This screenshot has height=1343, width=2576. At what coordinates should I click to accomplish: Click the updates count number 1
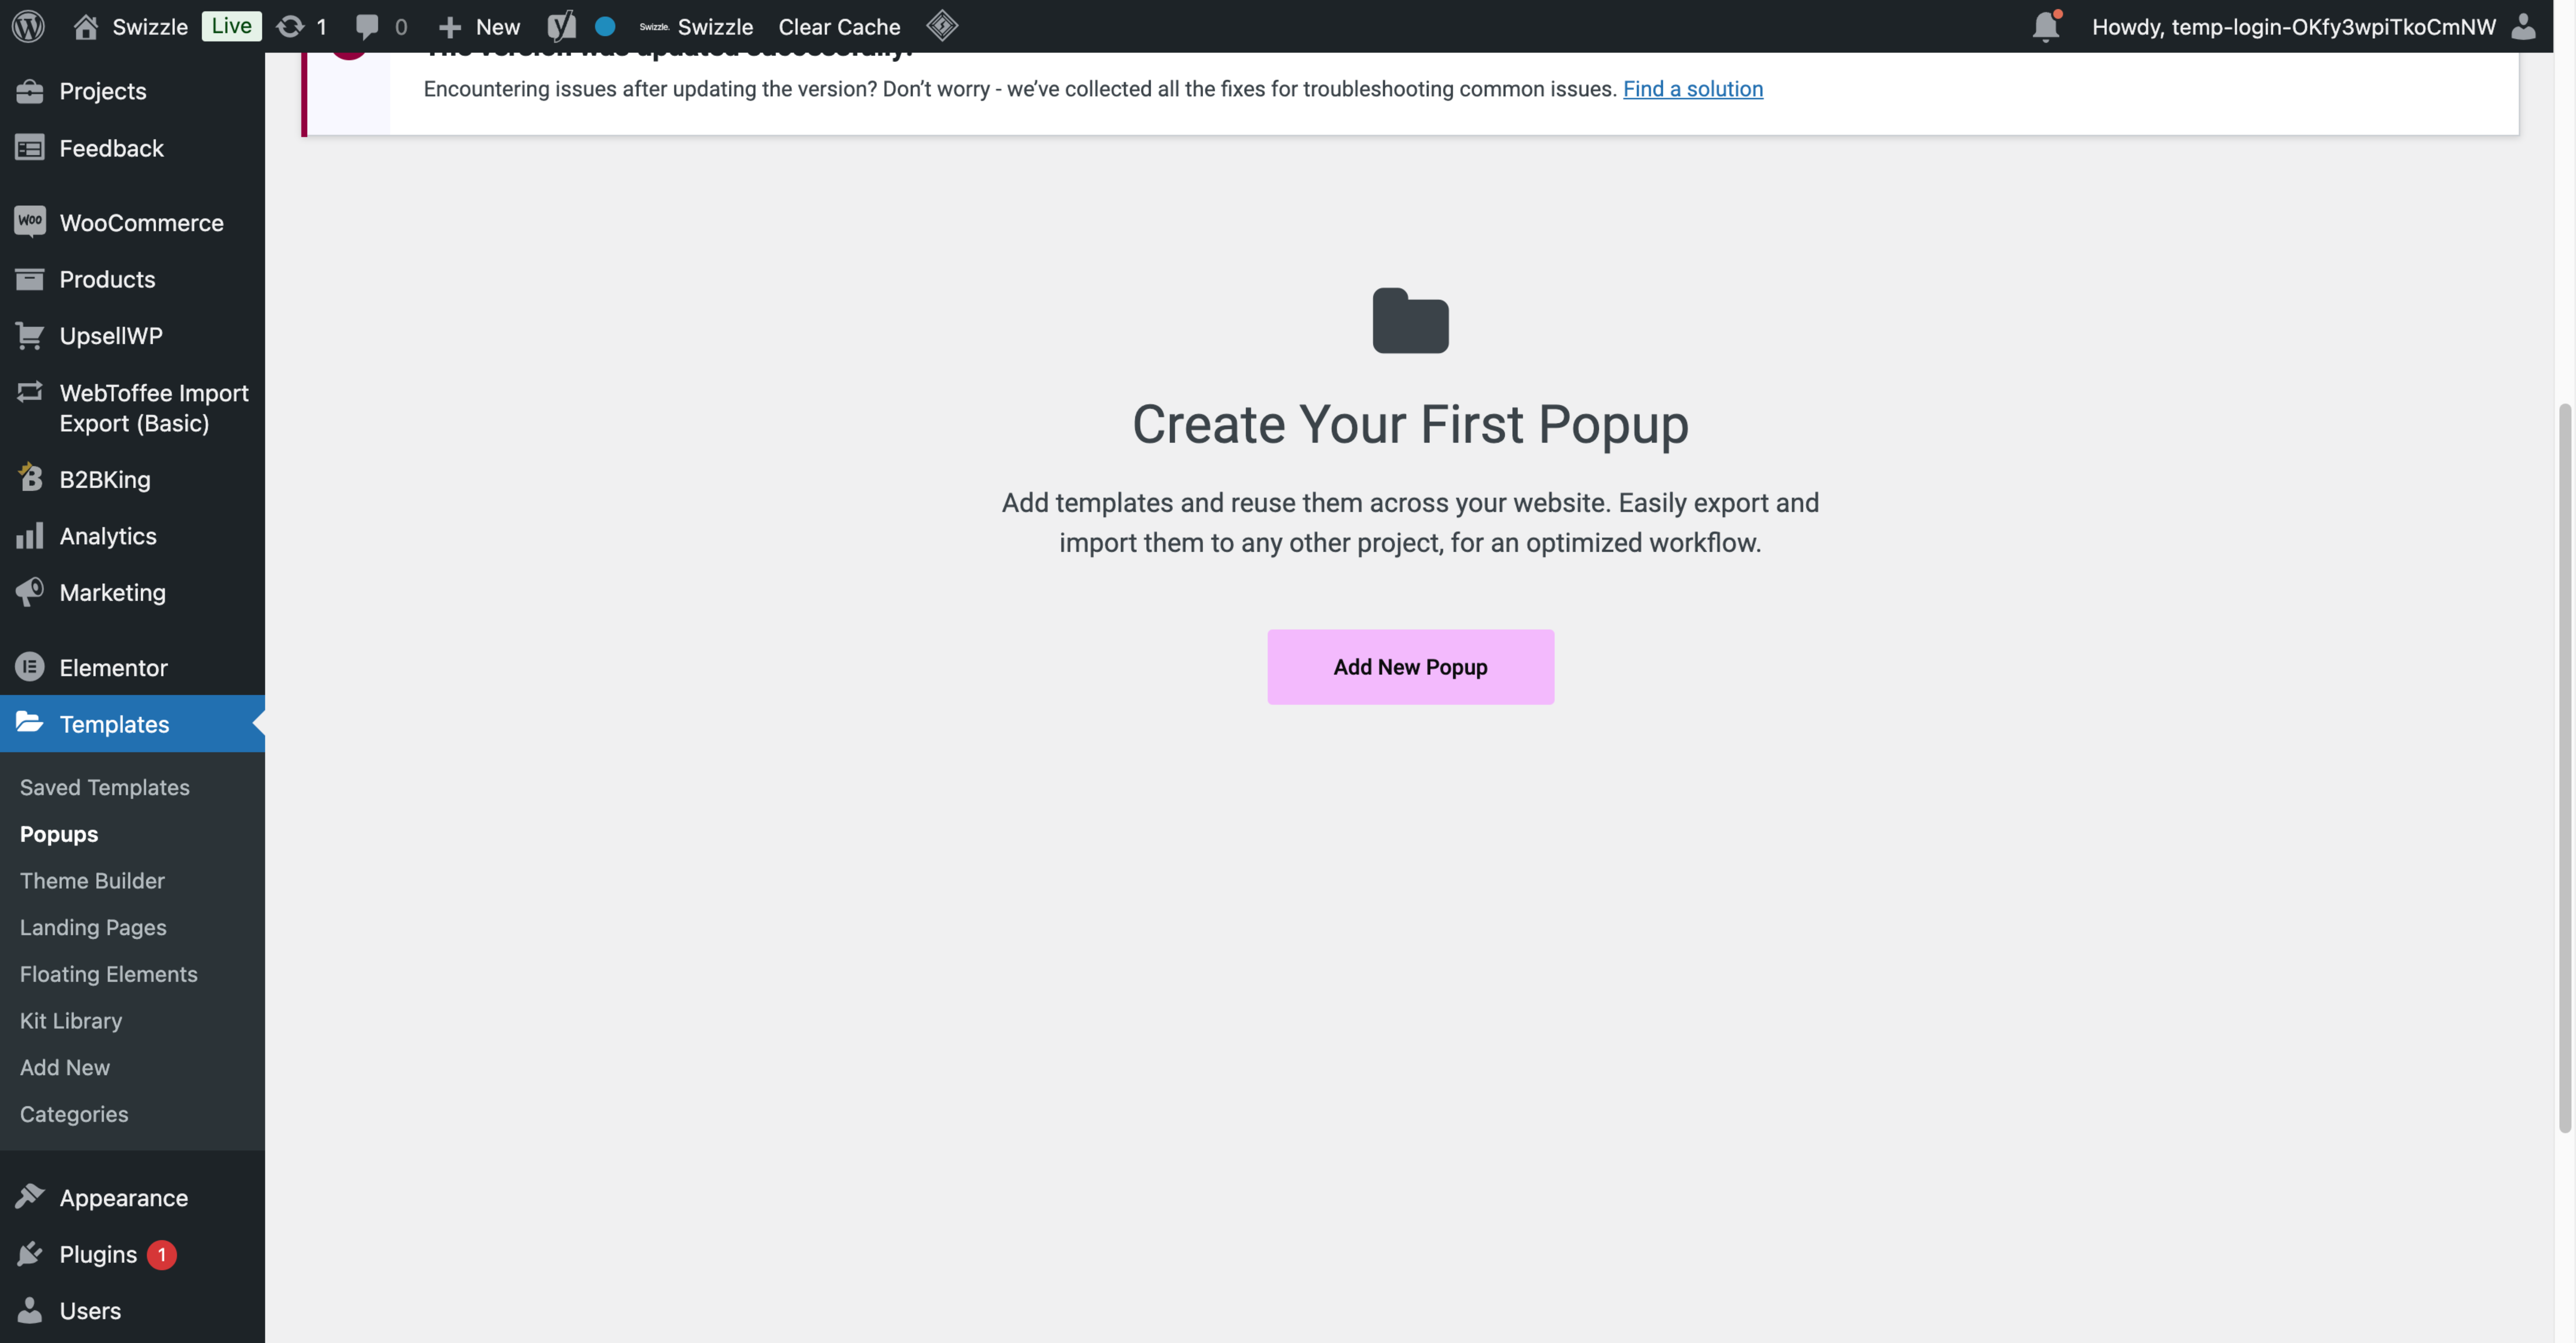tap(321, 27)
